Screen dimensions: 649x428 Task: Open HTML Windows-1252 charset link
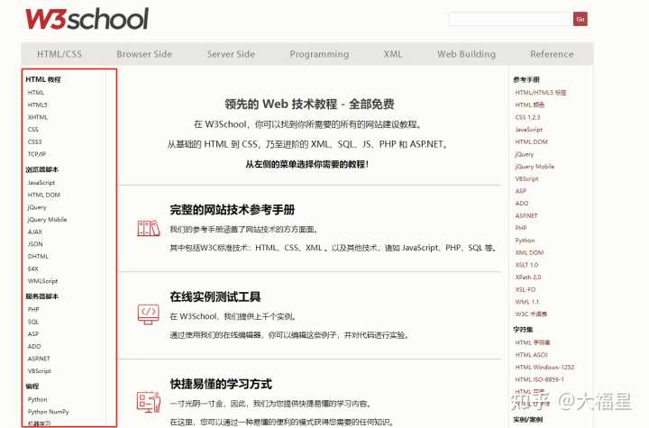point(544,367)
